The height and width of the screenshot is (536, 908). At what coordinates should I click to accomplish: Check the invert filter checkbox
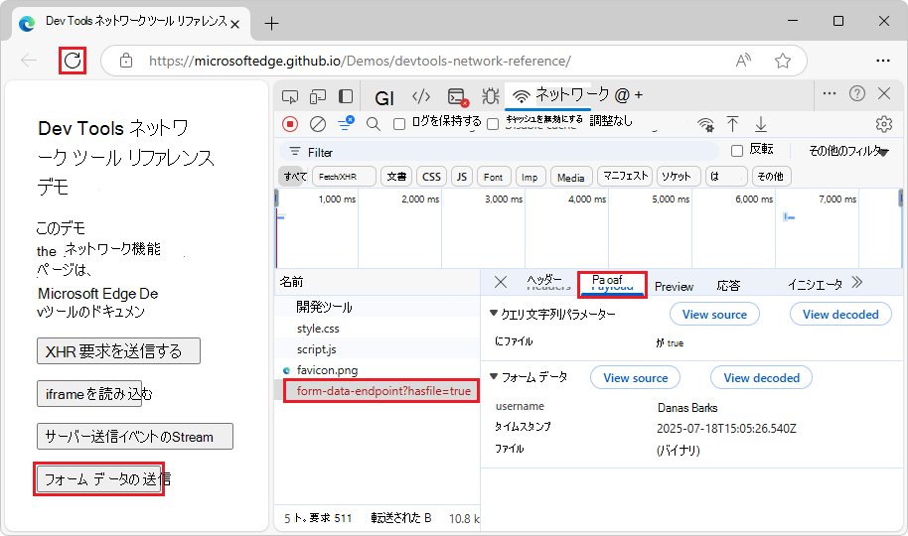point(737,151)
